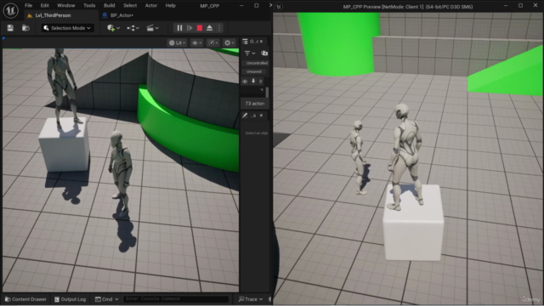Open the Output Log
The height and width of the screenshot is (306, 544).
[x=70, y=299]
